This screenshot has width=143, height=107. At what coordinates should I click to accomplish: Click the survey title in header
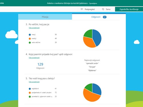pyautogui.click(x=67, y=3)
